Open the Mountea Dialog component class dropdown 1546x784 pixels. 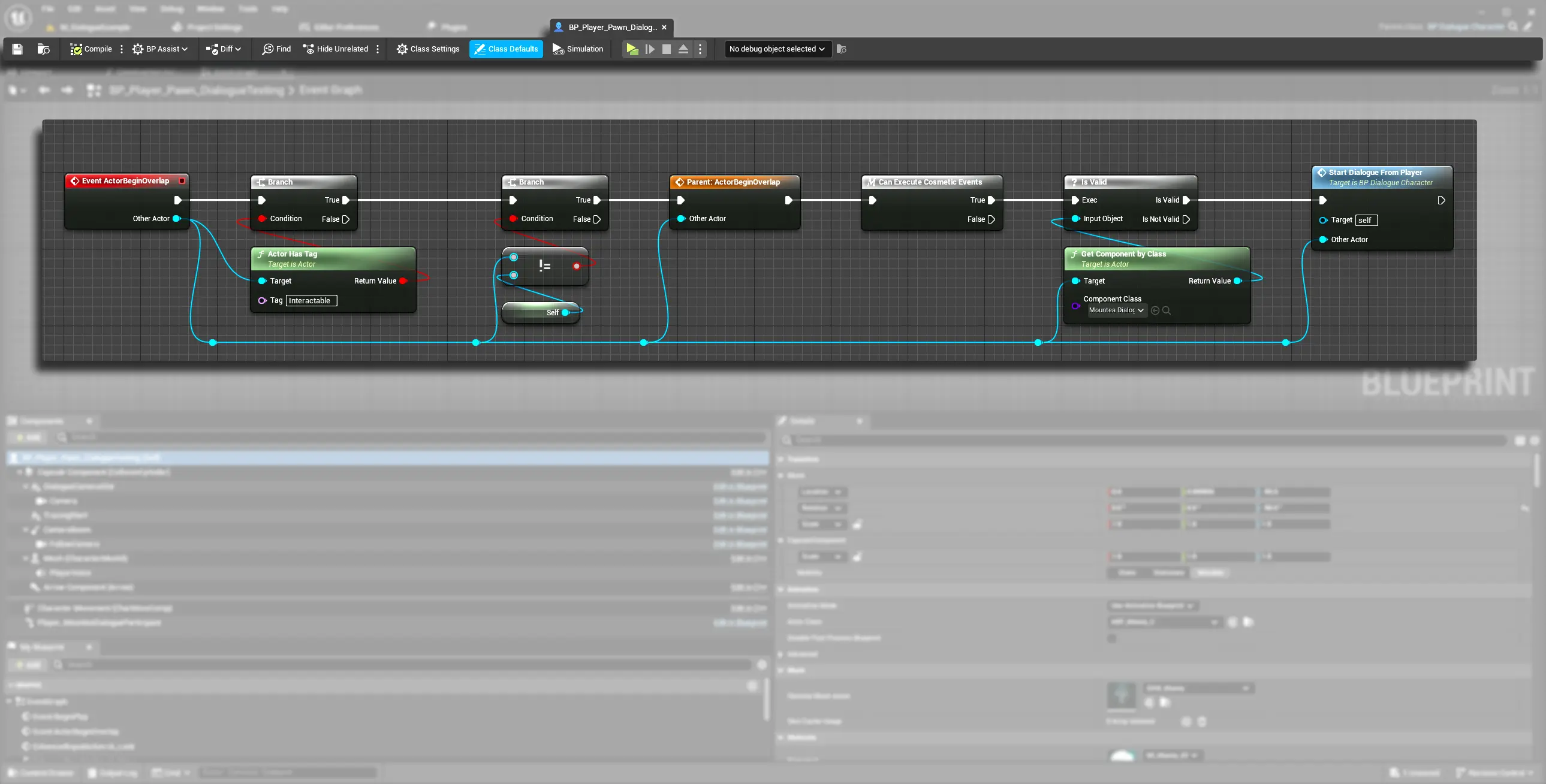(x=1116, y=310)
